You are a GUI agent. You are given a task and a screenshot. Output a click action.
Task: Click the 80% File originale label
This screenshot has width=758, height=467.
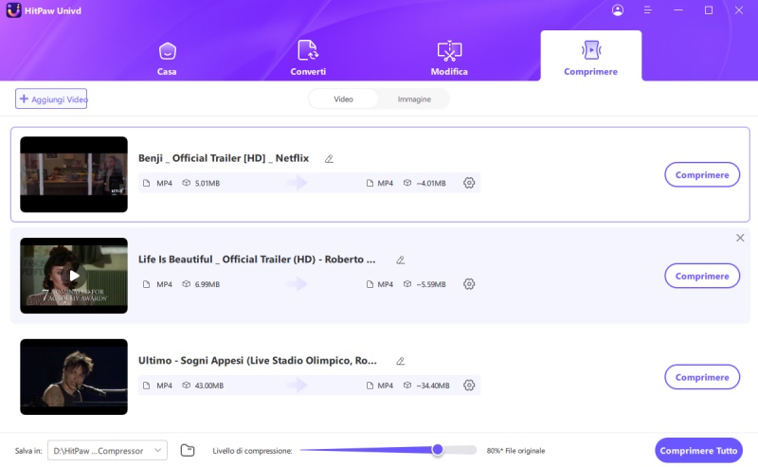(515, 451)
